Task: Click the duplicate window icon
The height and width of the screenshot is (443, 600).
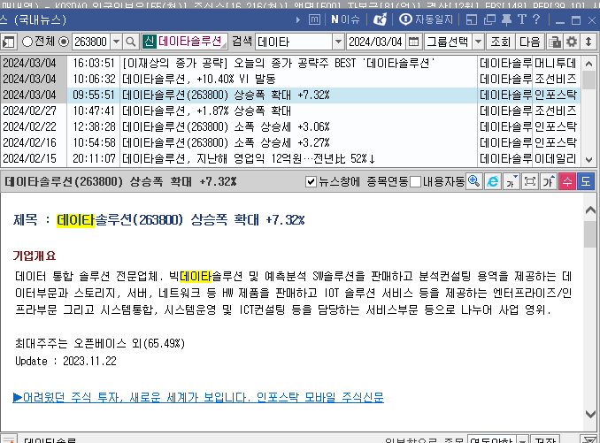Action: tap(489, 19)
